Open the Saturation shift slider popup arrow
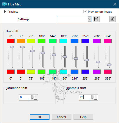The height and width of the screenshot is (123, 119). point(36,97)
